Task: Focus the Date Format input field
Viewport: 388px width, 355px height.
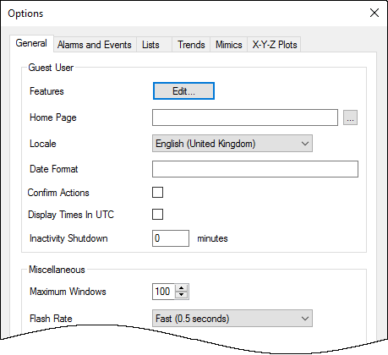Action: click(x=255, y=169)
